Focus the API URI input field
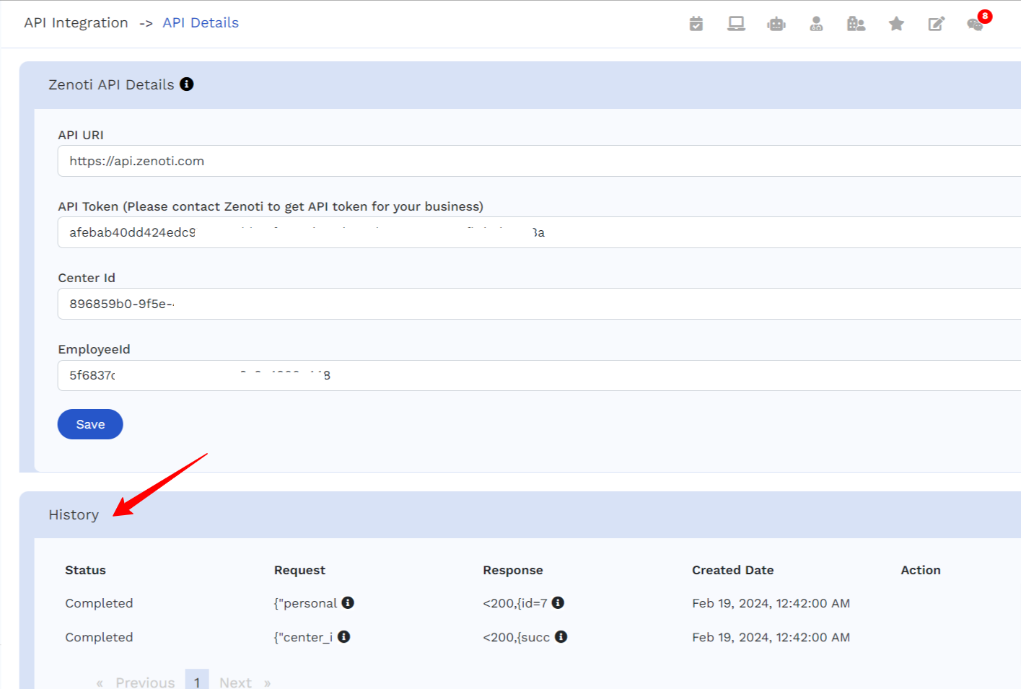 click(539, 161)
